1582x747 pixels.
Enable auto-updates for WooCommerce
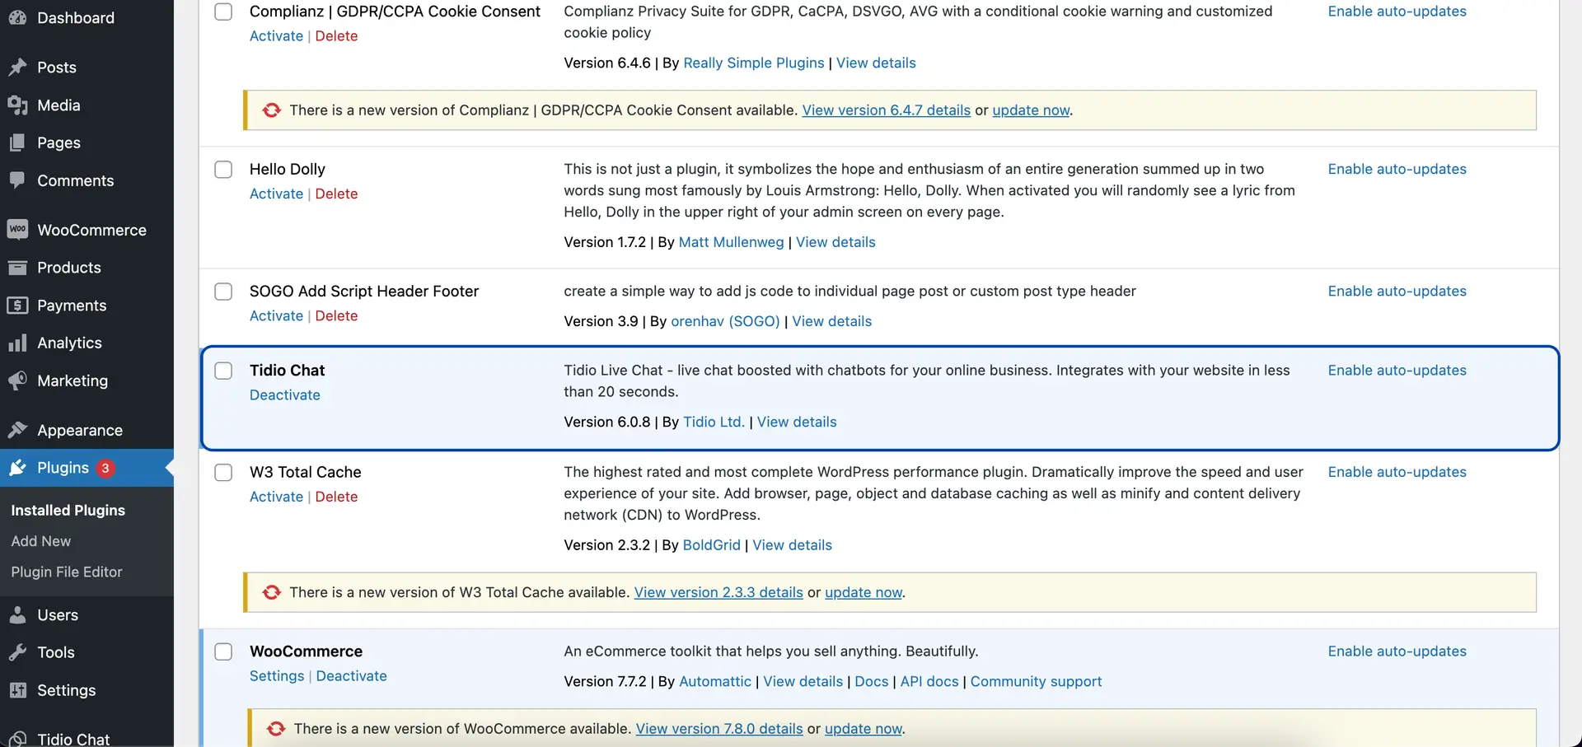click(1397, 651)
